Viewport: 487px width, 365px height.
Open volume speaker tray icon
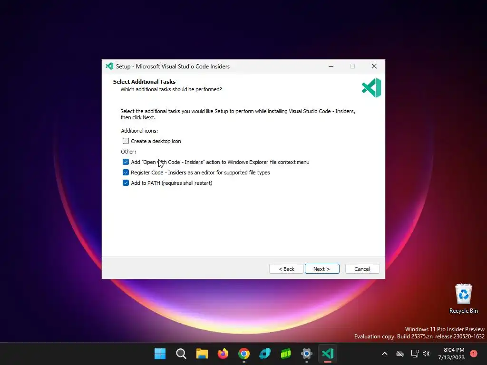click(x=426, y=354)
